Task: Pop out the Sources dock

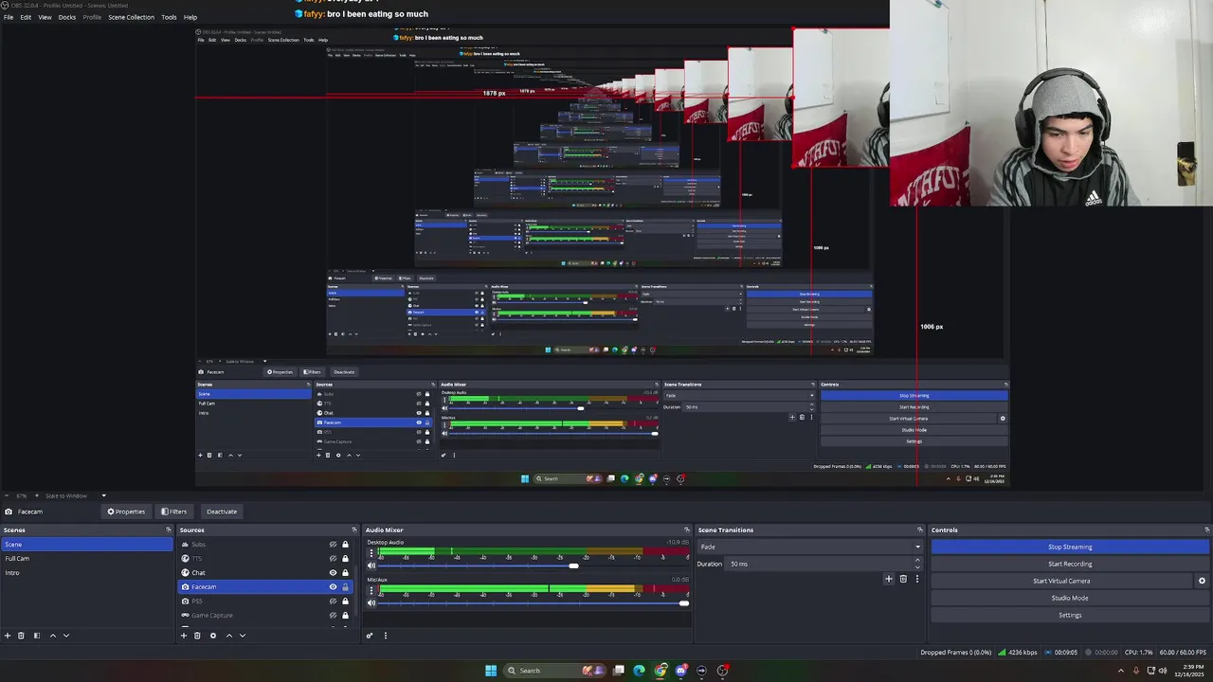Action: pos(354,530)
